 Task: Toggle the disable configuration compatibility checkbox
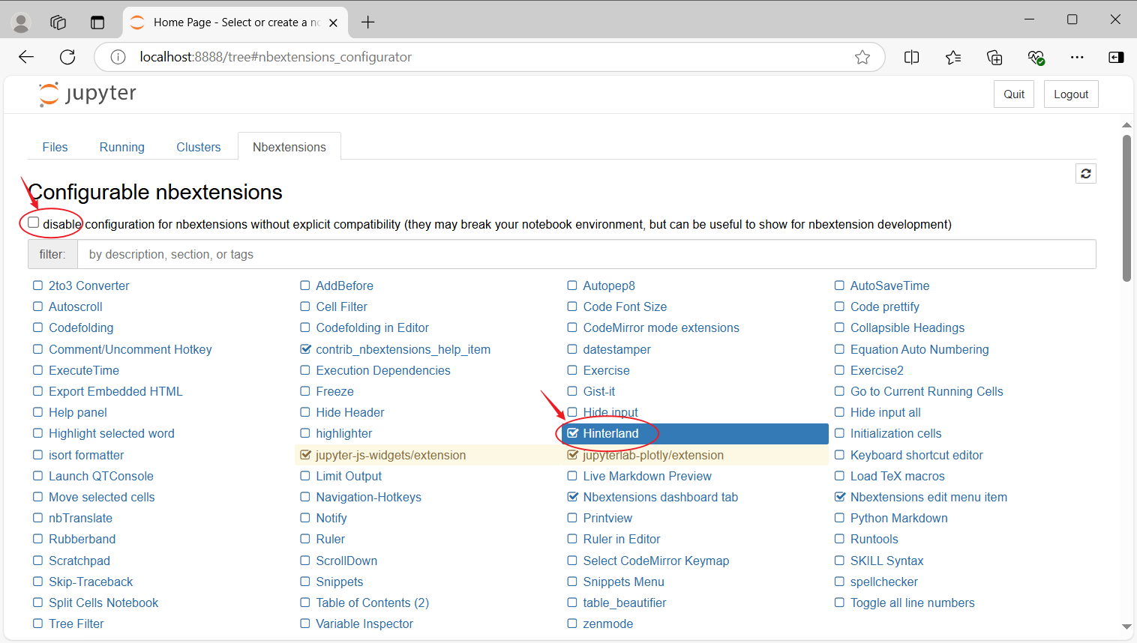[x=34, y=223]
